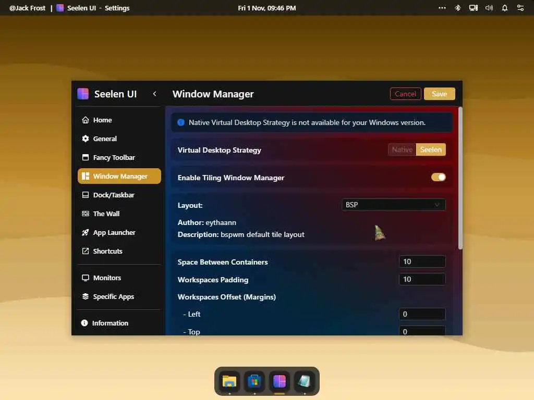The image size is (534, 400).
Task: Edit the Workspaces Padding value
Action: (422, 279)
